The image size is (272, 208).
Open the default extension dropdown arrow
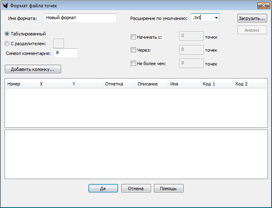click(x=216, y=18)
